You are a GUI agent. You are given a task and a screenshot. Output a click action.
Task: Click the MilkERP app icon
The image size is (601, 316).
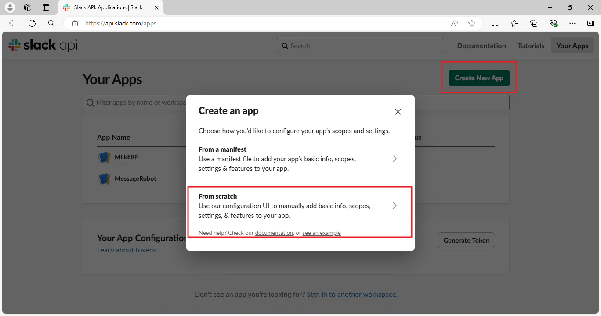[104, 157]
